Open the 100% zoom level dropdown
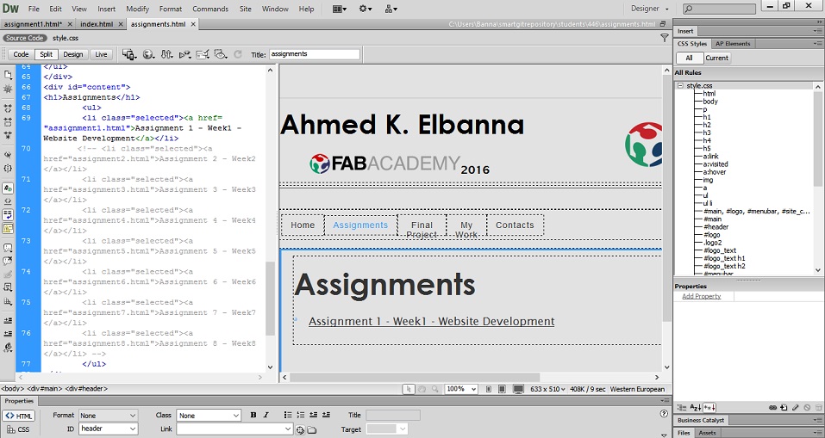Image resolution: width=825 pixels, height=438 pixels. click(x=461, y=389)
